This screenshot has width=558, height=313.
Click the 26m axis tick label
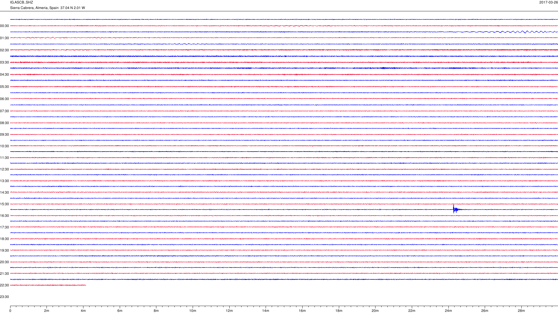click(485, 311)
